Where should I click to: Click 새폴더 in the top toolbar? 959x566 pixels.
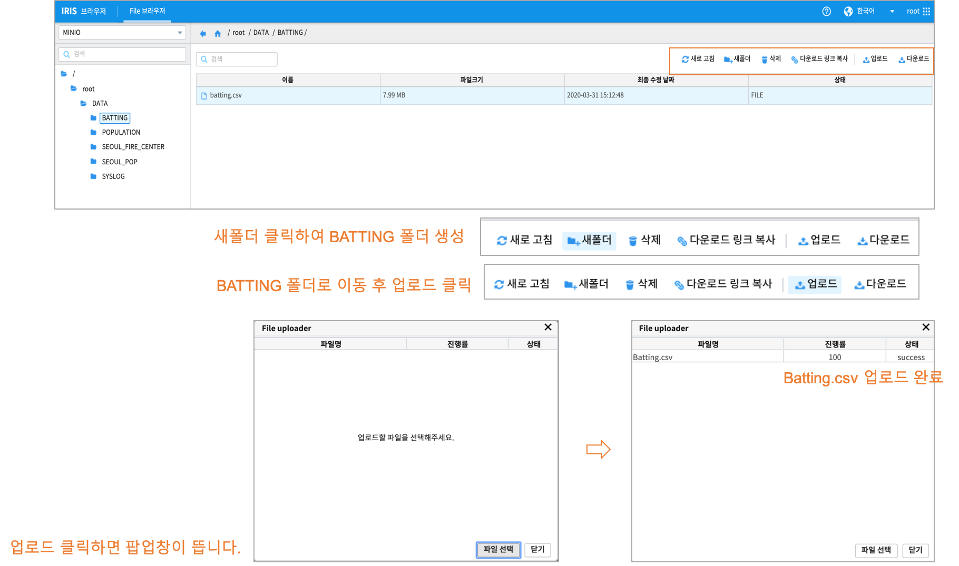click(737, 59)
